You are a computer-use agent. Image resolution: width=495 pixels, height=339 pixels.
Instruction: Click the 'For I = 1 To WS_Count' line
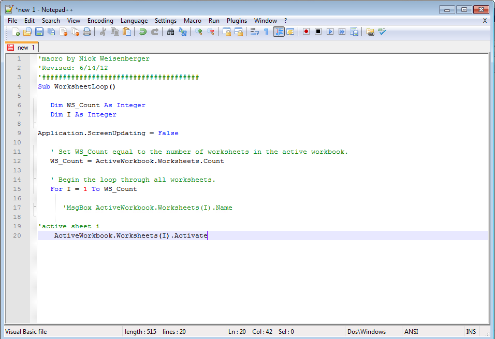pyautogui.click(x=94, y=189)
